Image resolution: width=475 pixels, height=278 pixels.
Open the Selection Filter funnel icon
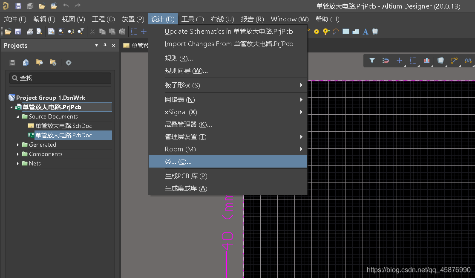[372, 61]
